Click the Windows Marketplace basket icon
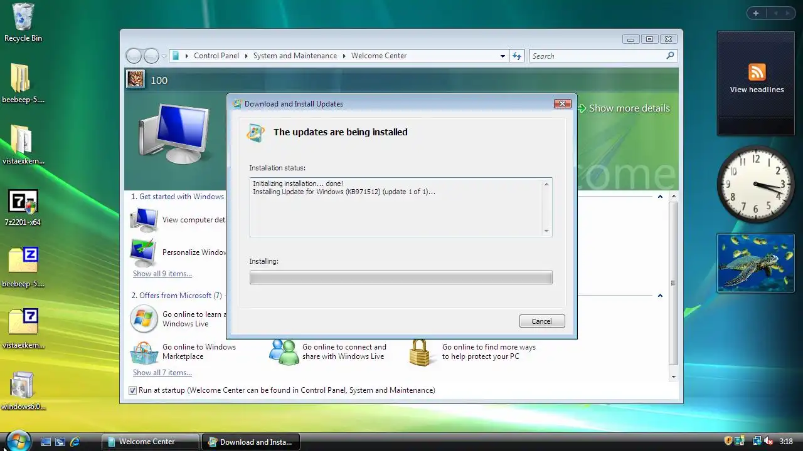803x451 pixels. [144, 352]
